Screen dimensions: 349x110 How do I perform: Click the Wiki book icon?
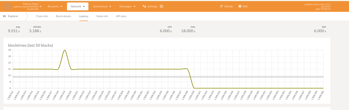240,6
